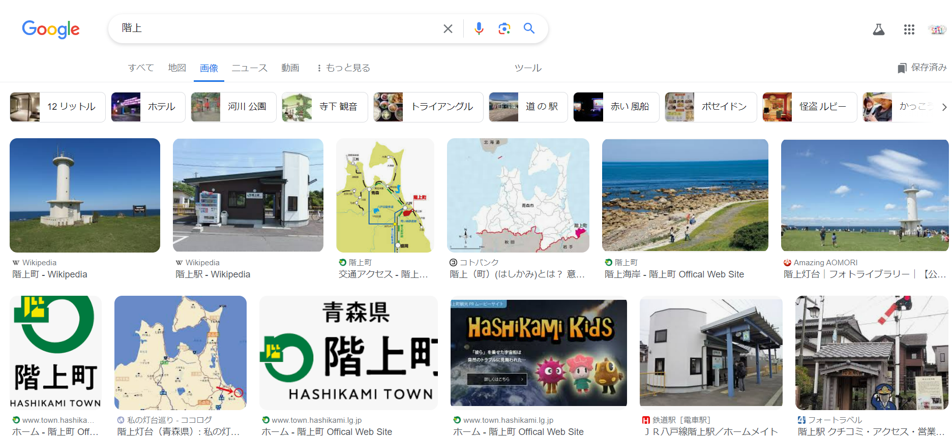The width and height of the screenshot is (952, 436).
Task: Open link 交通アクセス - 階上…
Action: pyautogui.click(x=383, y=274)
